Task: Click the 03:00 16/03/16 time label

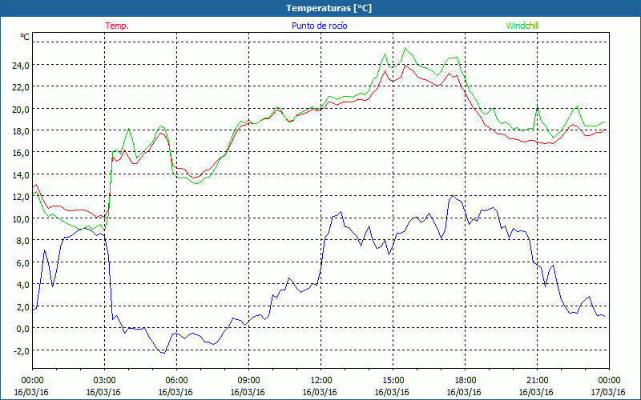Action: point(104,386)
